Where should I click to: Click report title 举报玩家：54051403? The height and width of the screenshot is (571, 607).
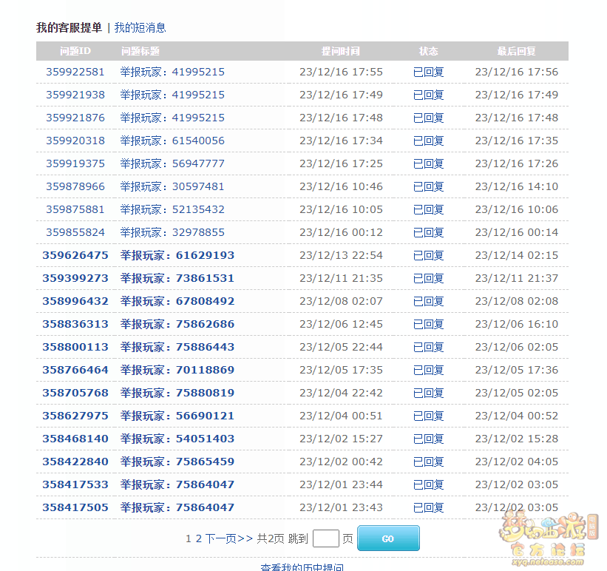[x=177, y=439]
